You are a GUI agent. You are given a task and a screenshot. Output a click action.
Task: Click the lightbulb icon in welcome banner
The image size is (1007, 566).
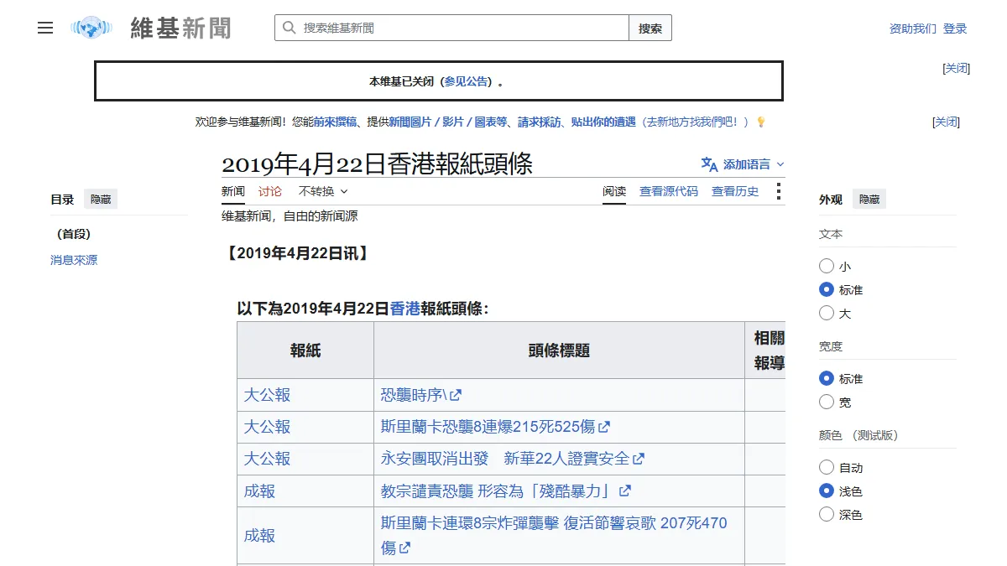pyautogui.click(x=761, y=122)
